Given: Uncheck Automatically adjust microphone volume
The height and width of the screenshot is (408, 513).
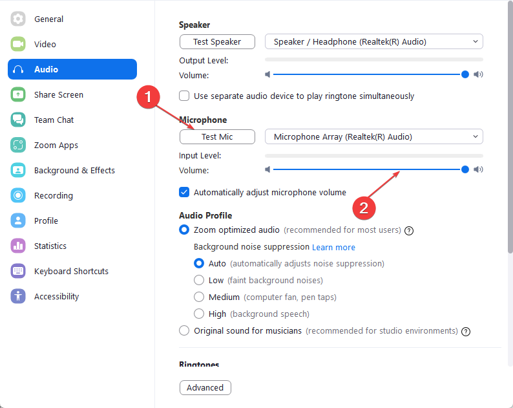Looking at the screenshot, I should click(x=184, y=192).
